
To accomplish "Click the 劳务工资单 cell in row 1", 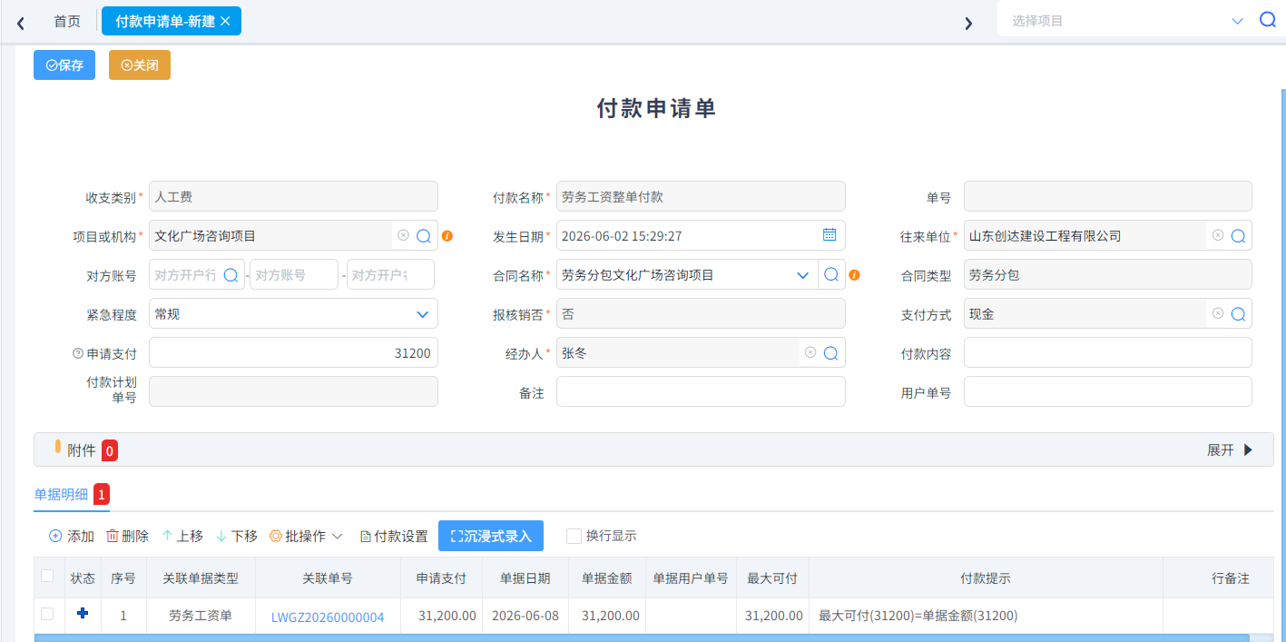I will click(201, 616).
